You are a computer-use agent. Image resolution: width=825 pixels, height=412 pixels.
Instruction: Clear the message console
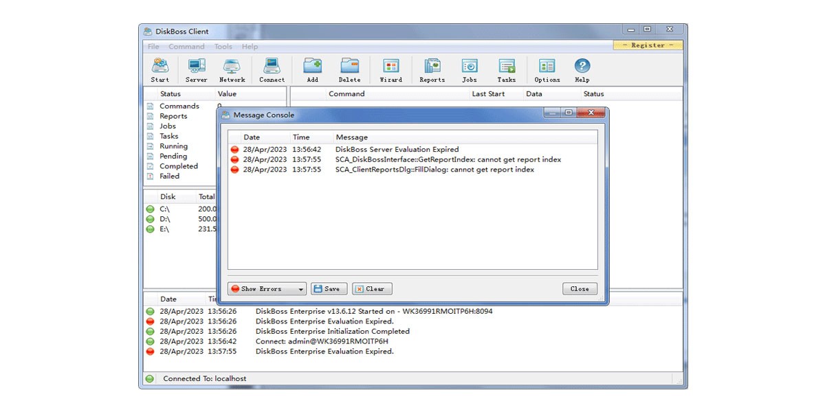click(372, 289)
